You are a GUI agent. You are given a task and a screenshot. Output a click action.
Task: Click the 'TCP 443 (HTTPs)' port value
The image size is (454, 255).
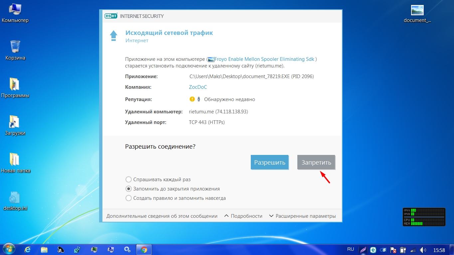click(x=207, y=122)
